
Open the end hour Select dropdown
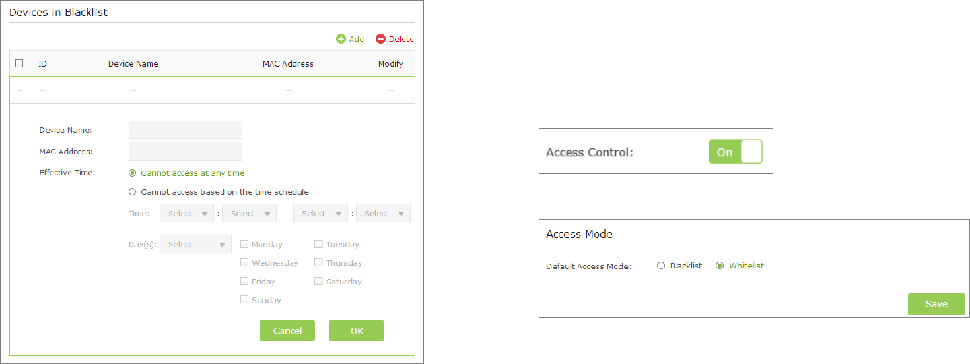point(321,213)
